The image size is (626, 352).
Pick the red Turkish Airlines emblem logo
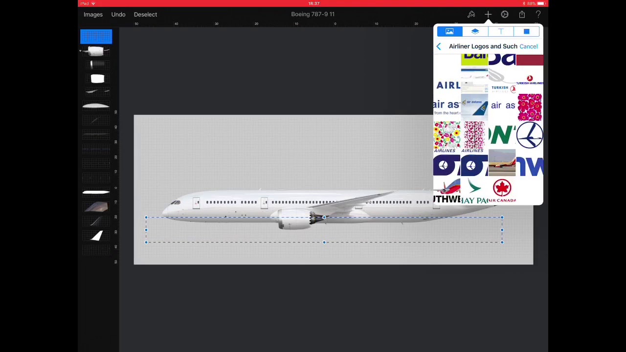[x=530, y=80]
